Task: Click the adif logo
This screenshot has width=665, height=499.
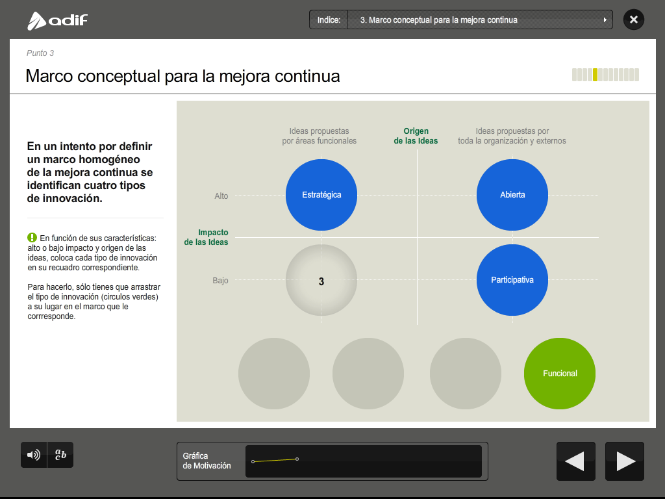Action: (57, 21)
